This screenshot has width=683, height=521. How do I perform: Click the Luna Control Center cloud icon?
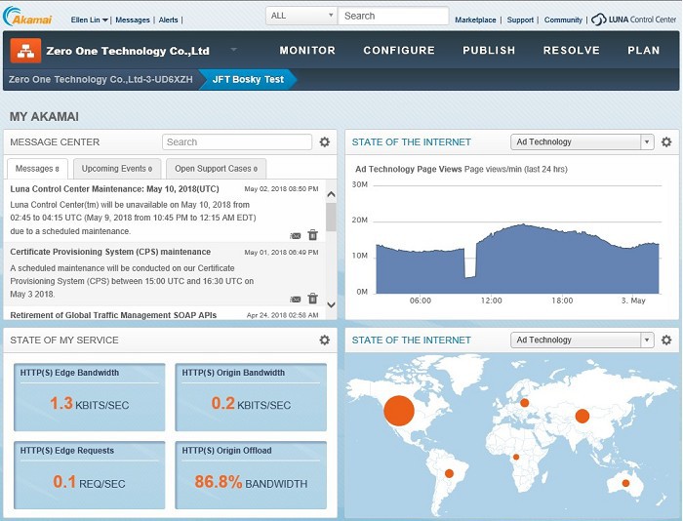point(599,20)
